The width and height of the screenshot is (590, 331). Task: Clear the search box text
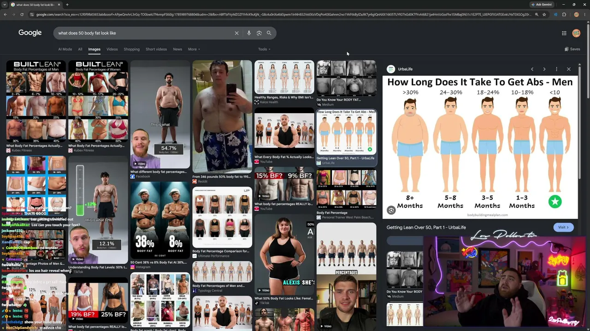(236, 33)
